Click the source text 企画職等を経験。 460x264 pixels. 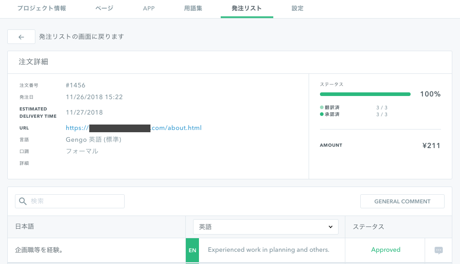tap(39, 250)
